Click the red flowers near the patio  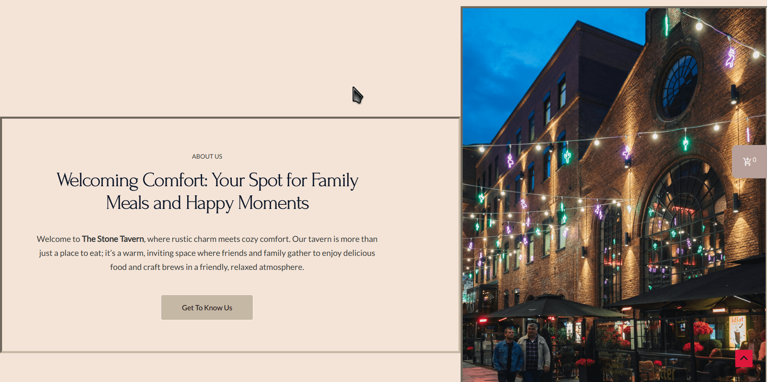(702, 329)
